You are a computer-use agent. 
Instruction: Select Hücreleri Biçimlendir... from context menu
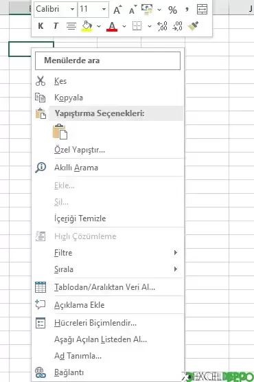coord(108,323)
